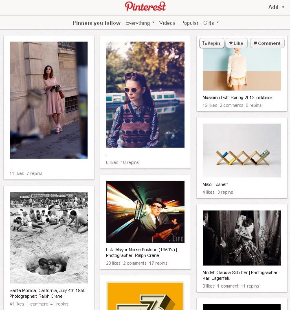
Task: Open the Gifts dropdown menu
Action: coord(211,23)
